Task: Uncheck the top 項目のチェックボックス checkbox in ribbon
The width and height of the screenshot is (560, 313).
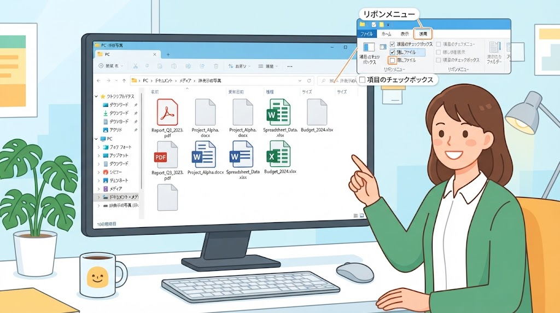Action: tap(392, 44)
